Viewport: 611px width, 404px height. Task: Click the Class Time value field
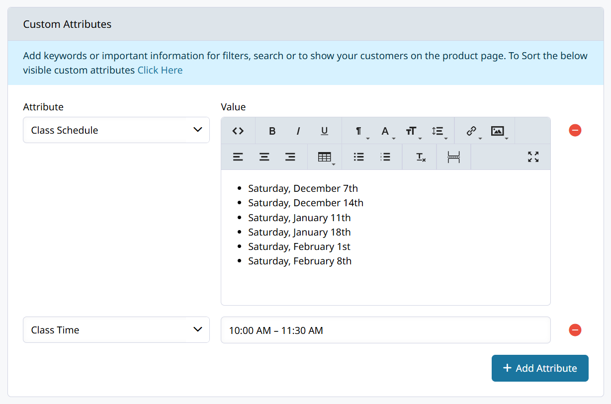(385, 330)
